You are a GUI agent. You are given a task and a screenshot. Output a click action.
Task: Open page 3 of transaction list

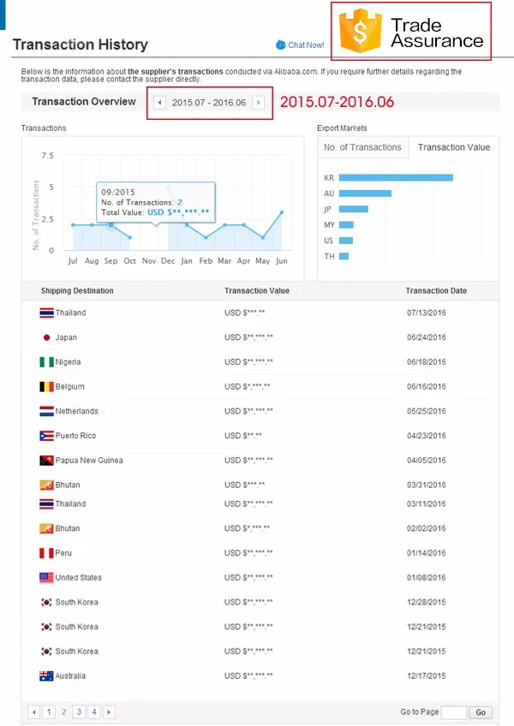(79, 711)
